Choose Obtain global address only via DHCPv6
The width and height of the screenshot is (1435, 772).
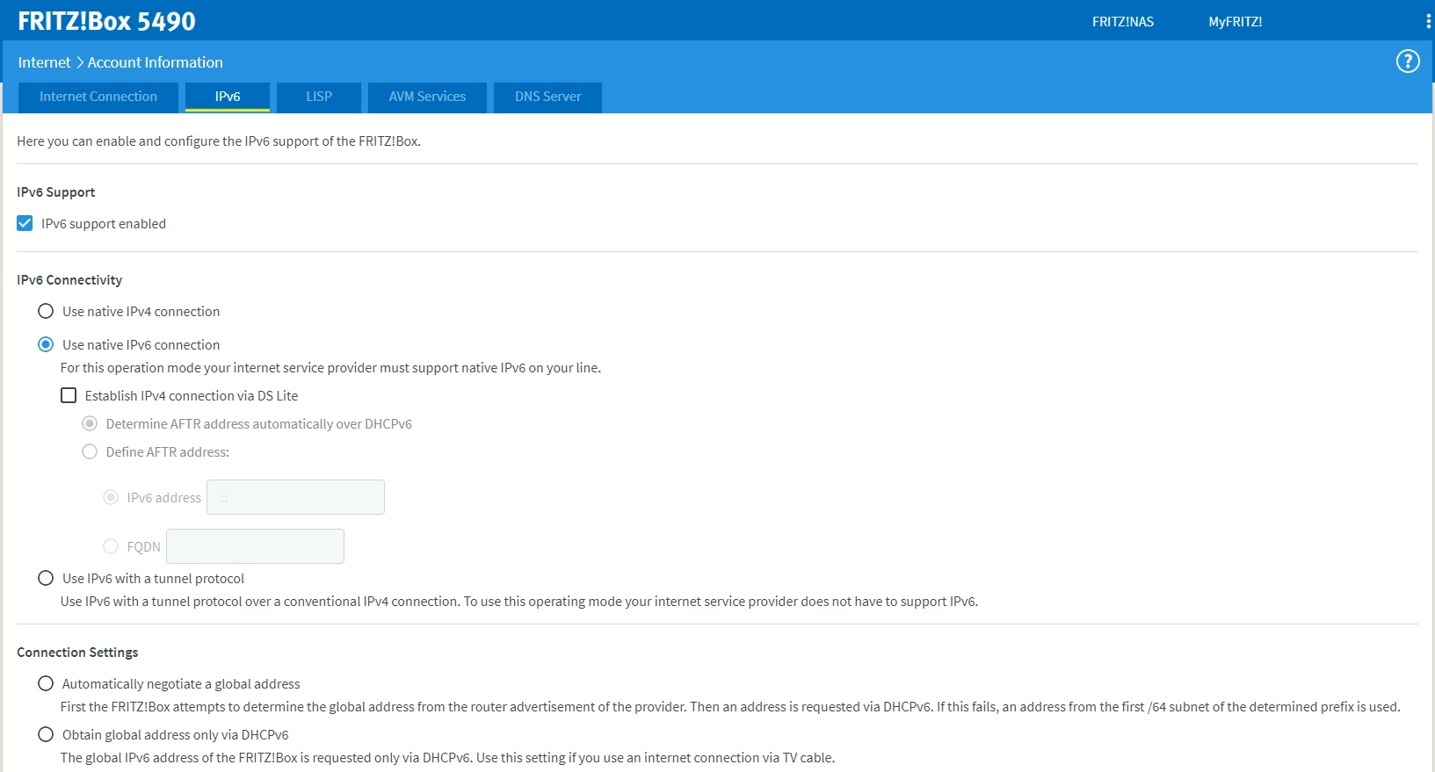[46, 734]
